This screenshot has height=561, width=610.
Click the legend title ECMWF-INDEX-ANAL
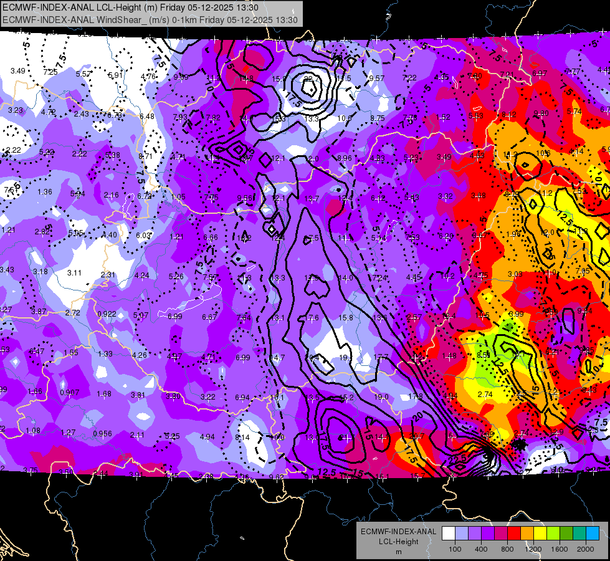[398, 532]
